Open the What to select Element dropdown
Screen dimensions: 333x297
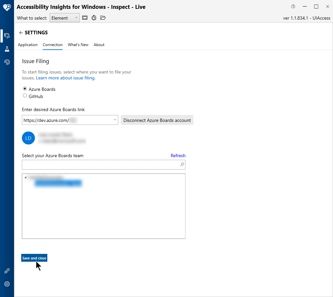coord(65,18)
